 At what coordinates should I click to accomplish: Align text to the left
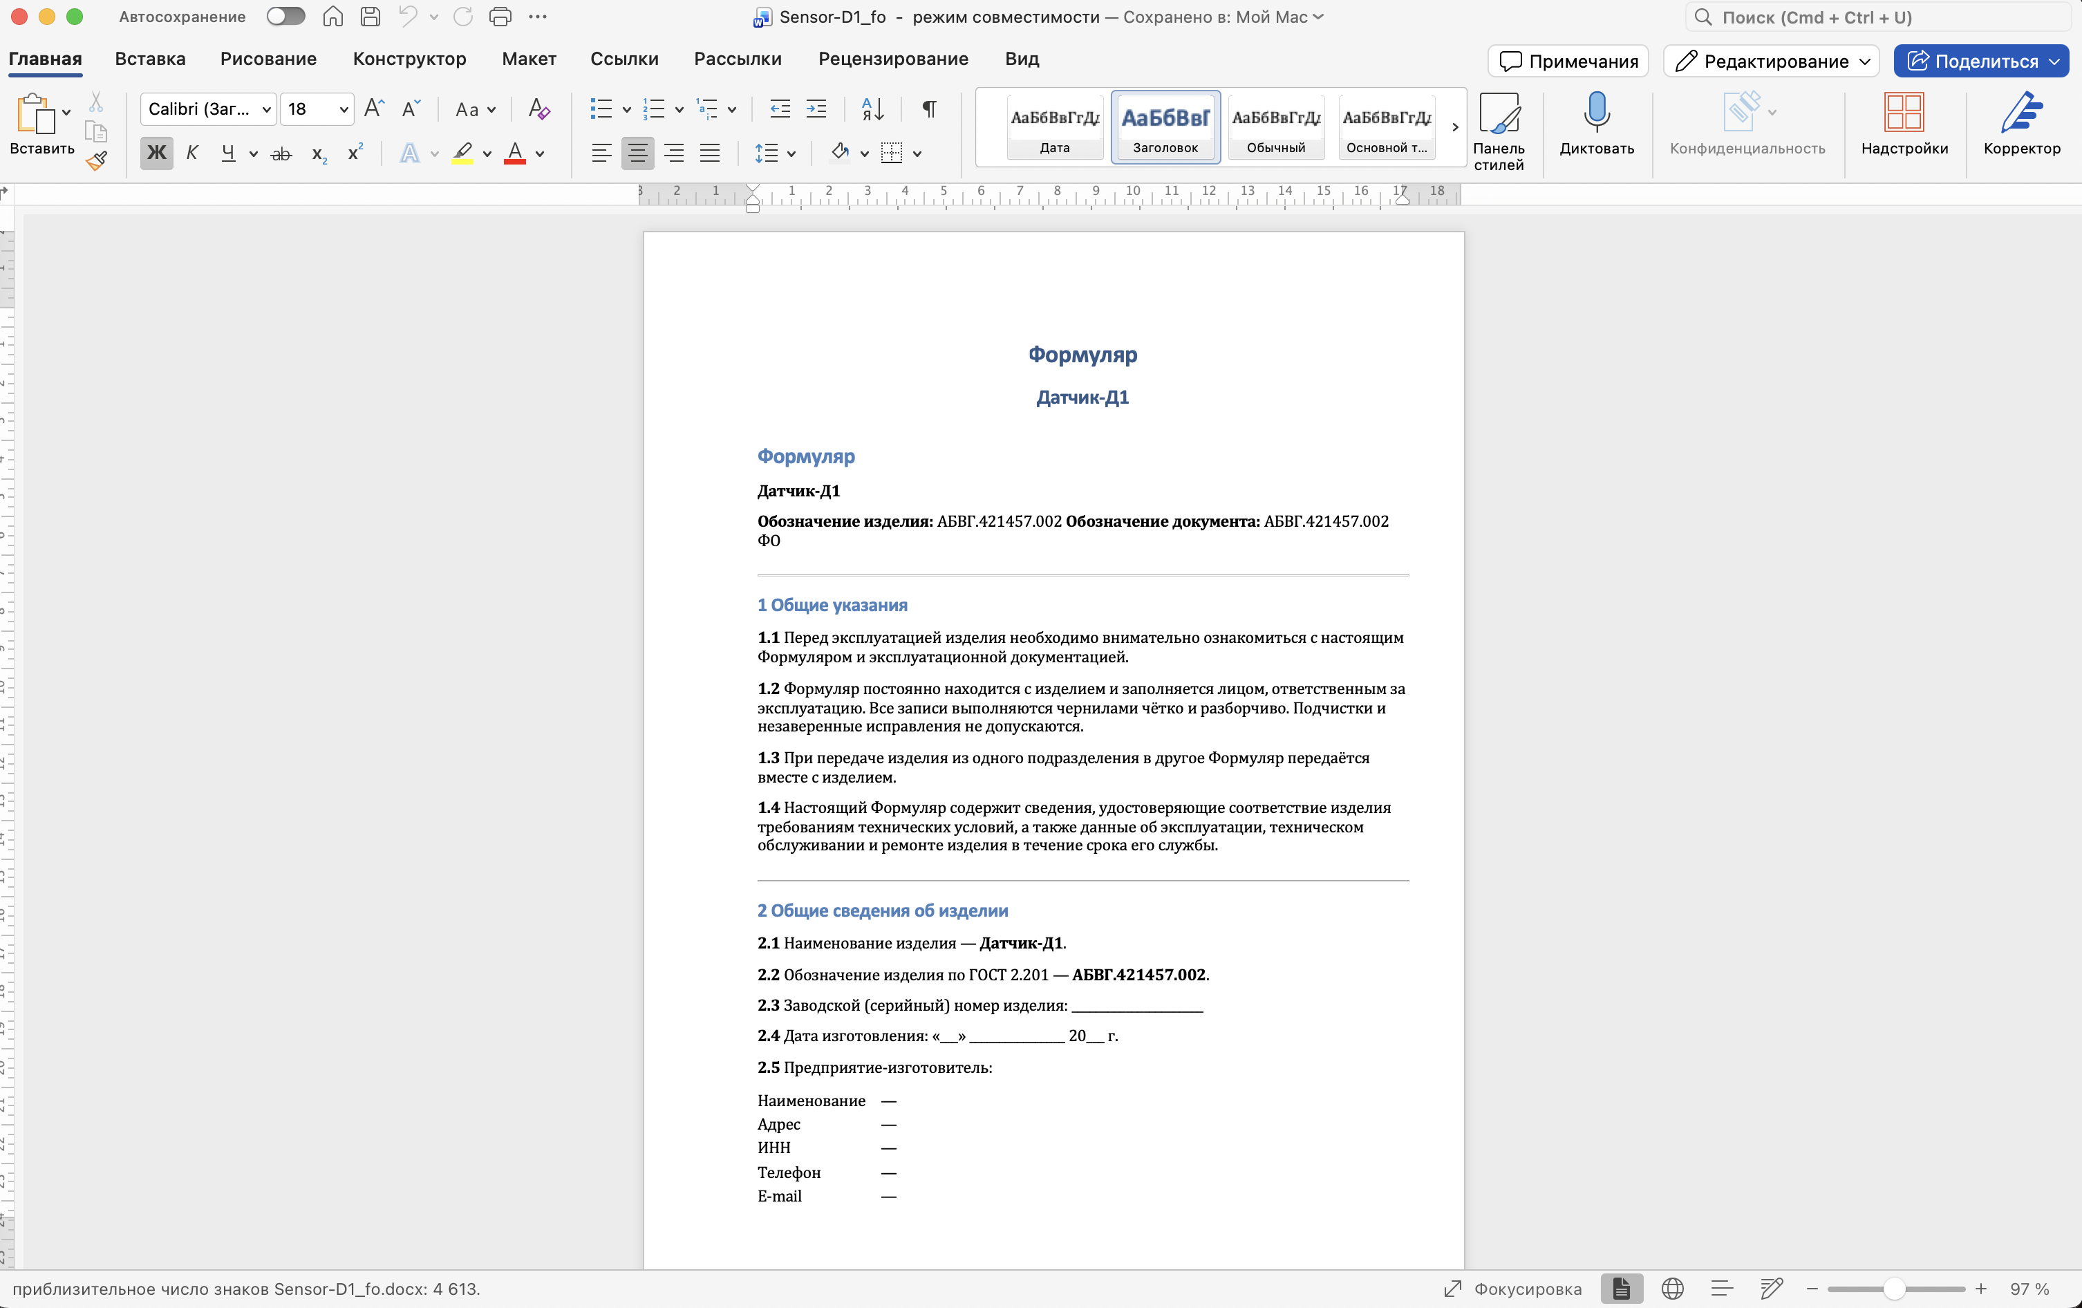pyautogui.click(x=601, y=154)
